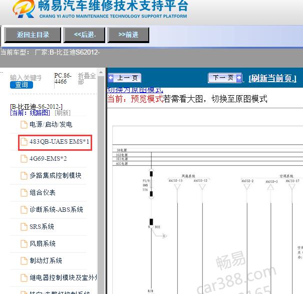Open 继电器控制模块及室外 diagram entry
303x294 pixels.
[x=64, y=278]
